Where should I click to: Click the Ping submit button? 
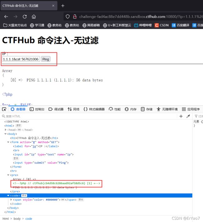[x=46, y=59]
